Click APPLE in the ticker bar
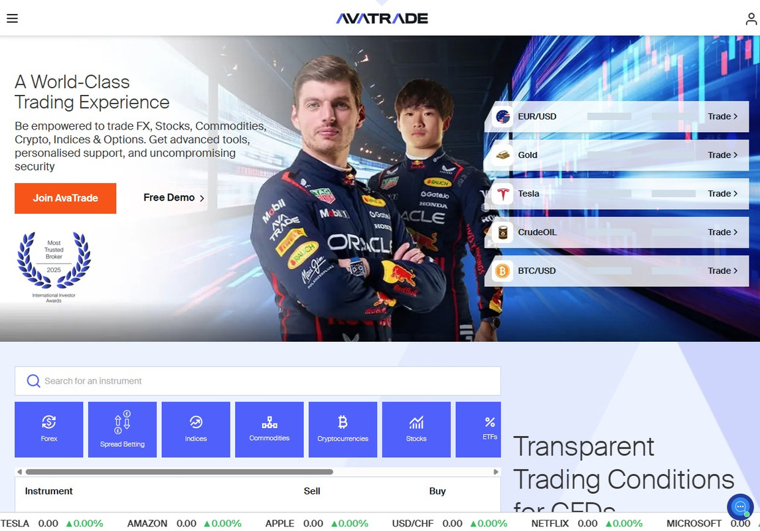 tap(279, 524)
